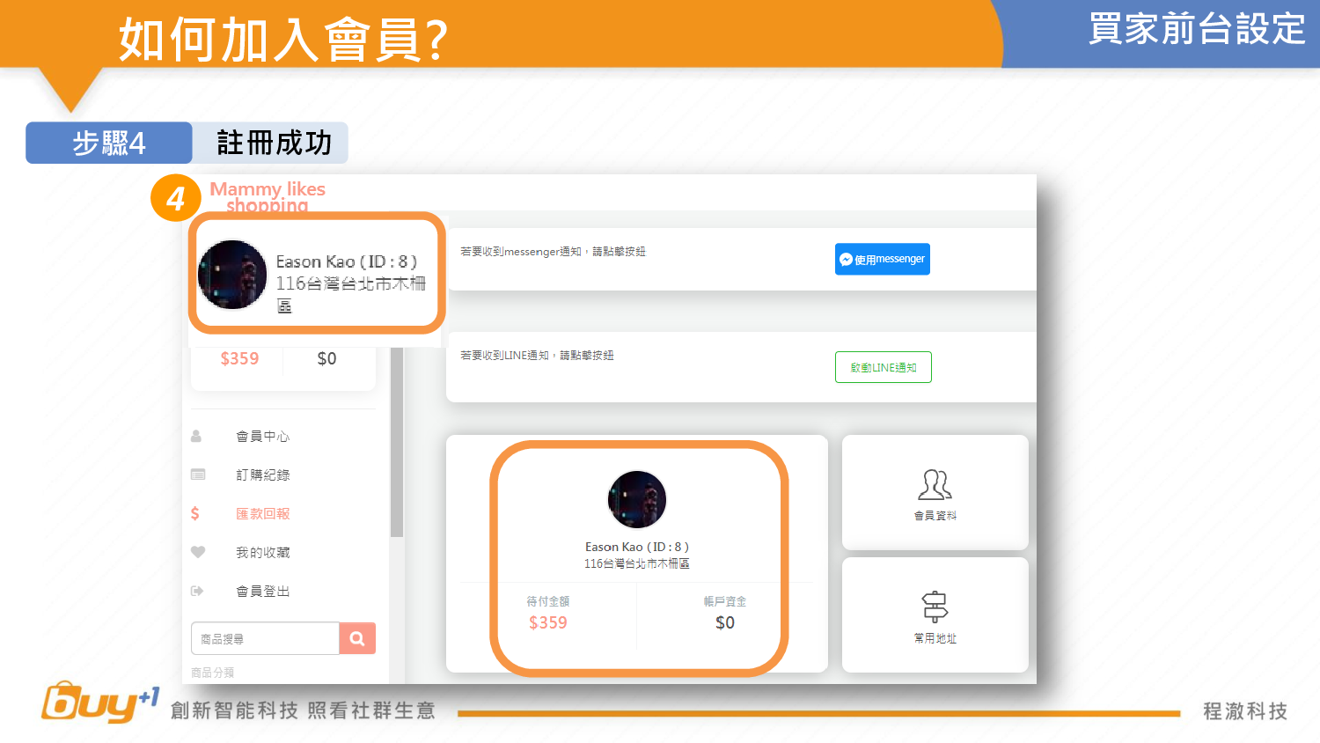
Task: Open the 常用地址 signpost icon card
Action: click(935, 614)
